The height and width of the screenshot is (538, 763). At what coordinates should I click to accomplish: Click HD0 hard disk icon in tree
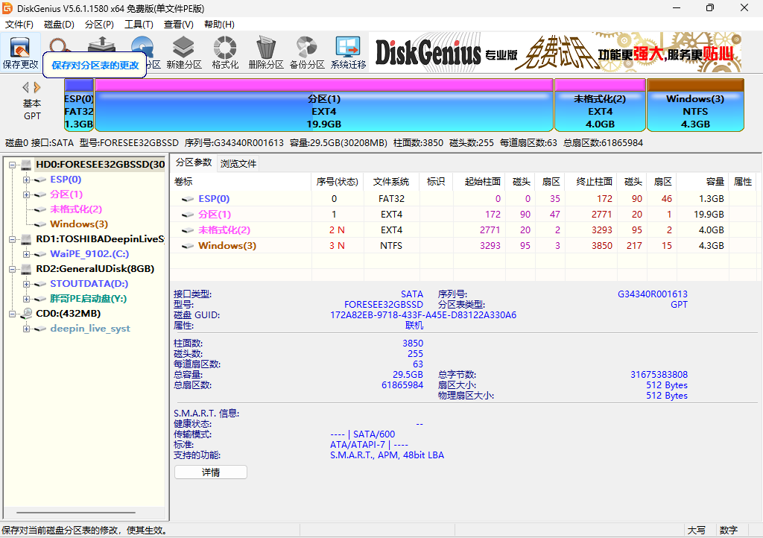26,165
